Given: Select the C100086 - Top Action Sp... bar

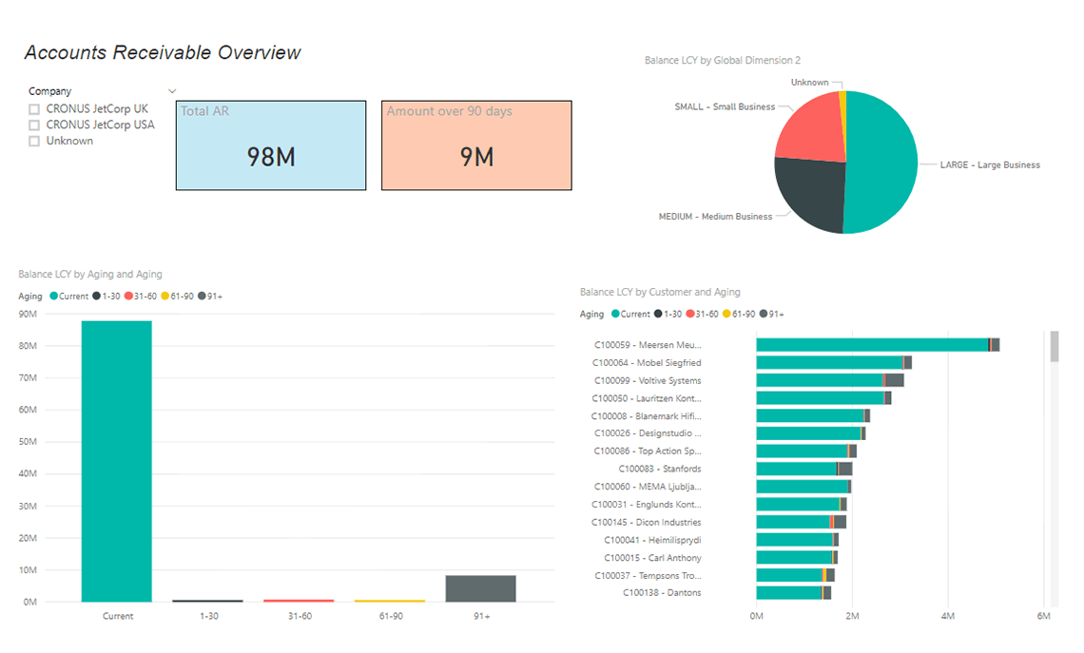Looking at the screenshot, I should pos(806,451).
